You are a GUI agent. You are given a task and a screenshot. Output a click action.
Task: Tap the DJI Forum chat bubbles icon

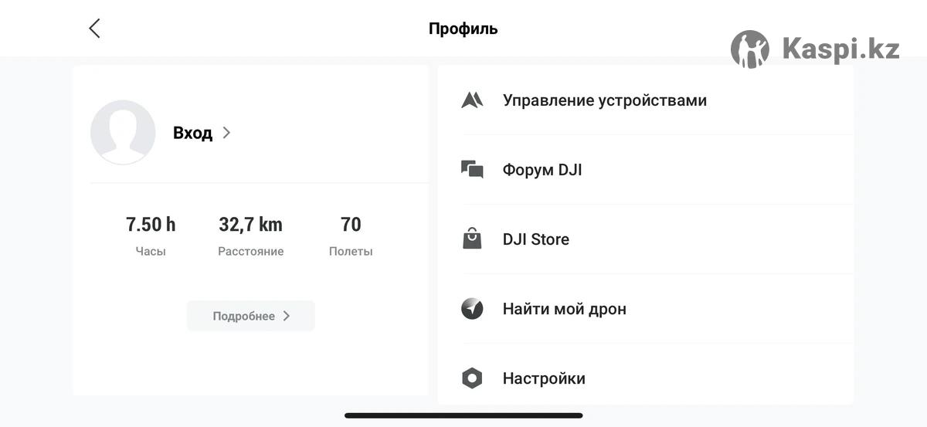tap(472, 170)
